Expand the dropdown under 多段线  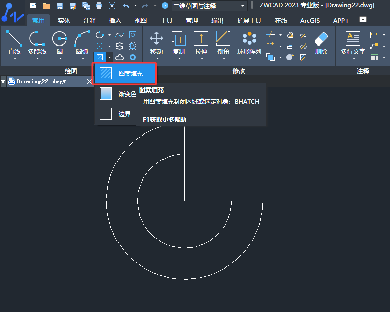point(37,59)
